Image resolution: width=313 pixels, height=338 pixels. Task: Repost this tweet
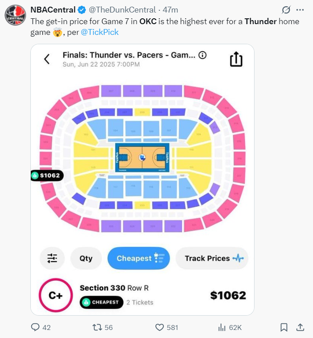point(96,327)
